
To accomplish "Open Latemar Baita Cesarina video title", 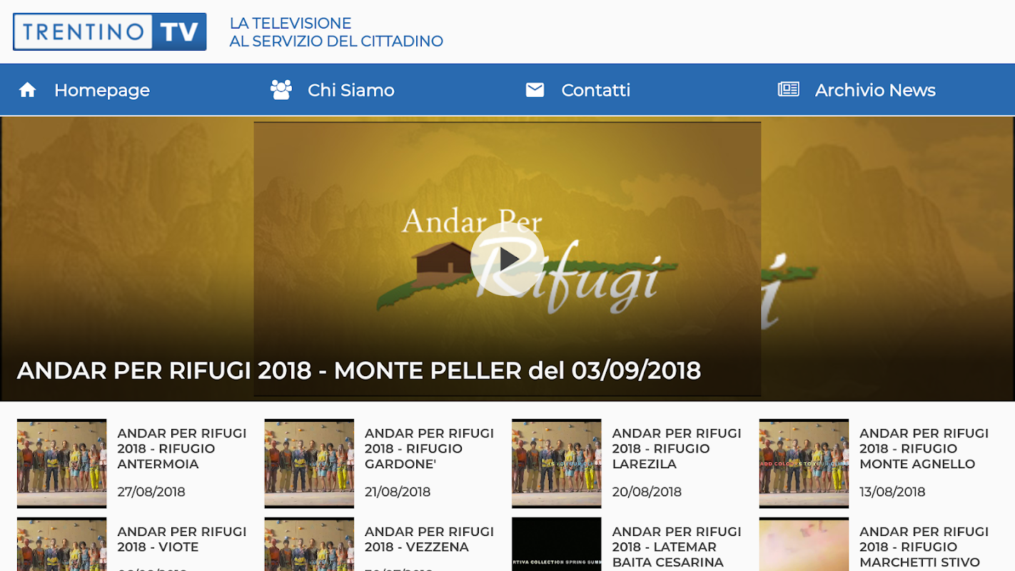I will [x=677, y=547].
